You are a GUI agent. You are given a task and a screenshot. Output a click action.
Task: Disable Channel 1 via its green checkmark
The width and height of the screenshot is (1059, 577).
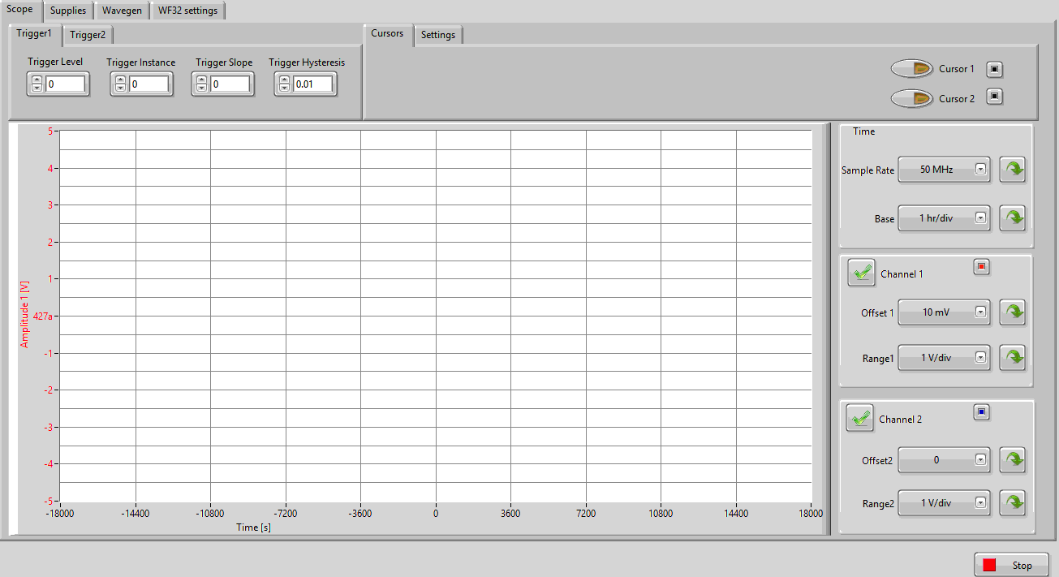(x=861, y=273)
